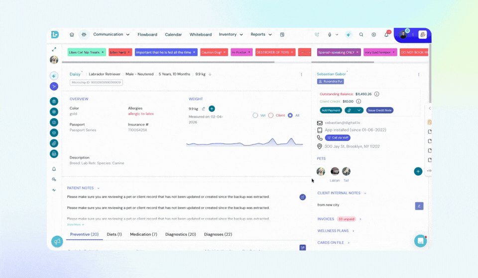This screenshot has width=478, height=278.
Task: Edit the 9.9 kg weight pencil icon
Action: pos(203,109)
